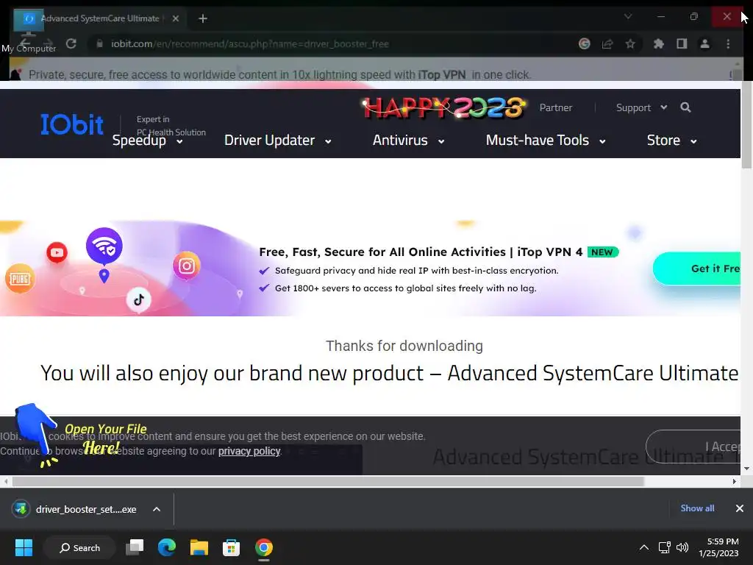Open the tab search chevron
Viewport: 753px width, 565px height.
point(628,16)
